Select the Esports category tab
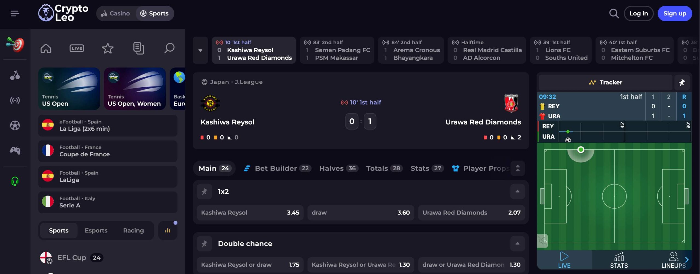This screenshot has height=274, width=700. (96, 231)
